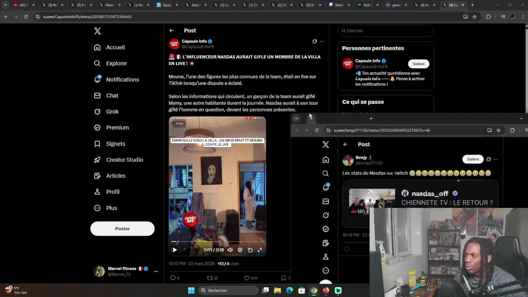This screenshot has width=528, height=297.
Task: Open new tab in second browser window
Action: (x=371, y=118)
